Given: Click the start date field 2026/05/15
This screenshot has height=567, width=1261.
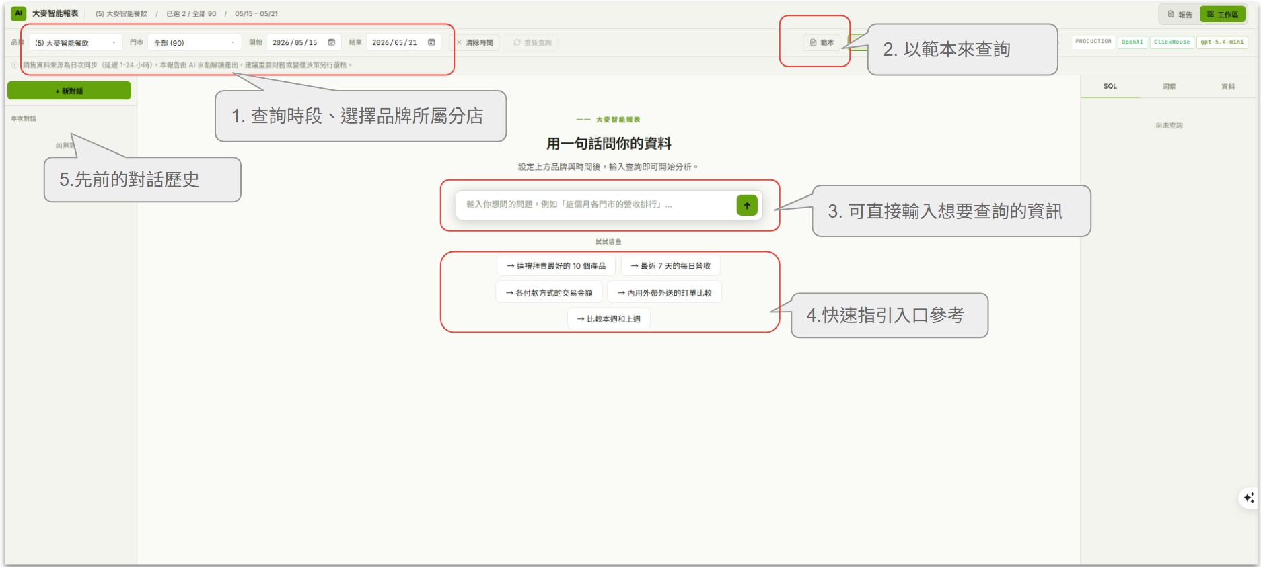Looking at the screenshot, I should click(303, 42).
